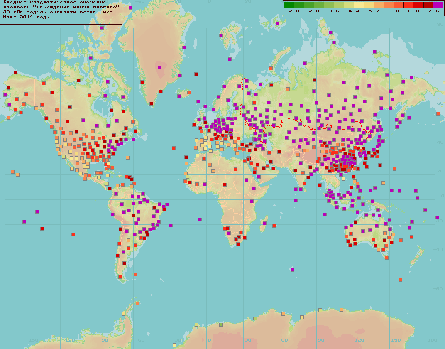This screenshot has width=445, height=349.
Task: Click the orange-red marker just east of Madagascar
Action: pos(274,226)
